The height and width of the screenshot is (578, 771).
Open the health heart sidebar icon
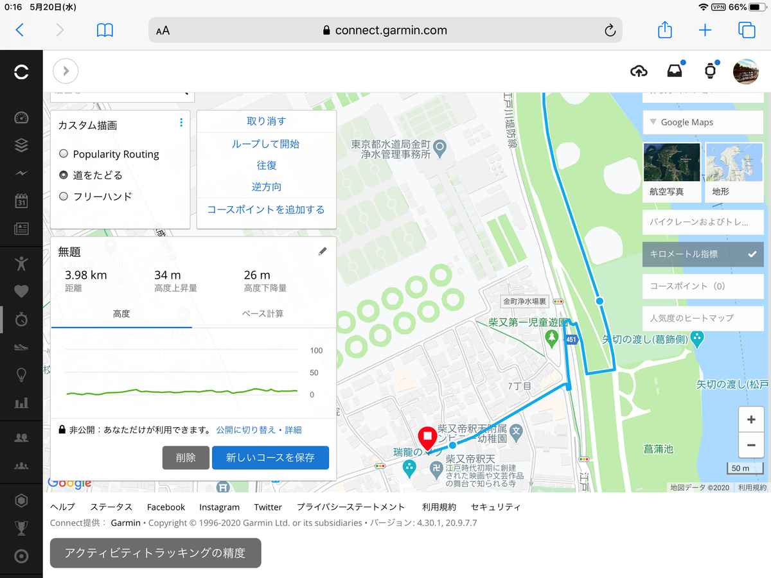pyautogui.click(x=21, y=291)
